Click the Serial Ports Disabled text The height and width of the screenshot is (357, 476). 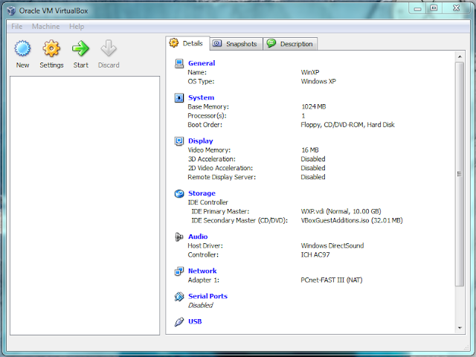point(200,305)
